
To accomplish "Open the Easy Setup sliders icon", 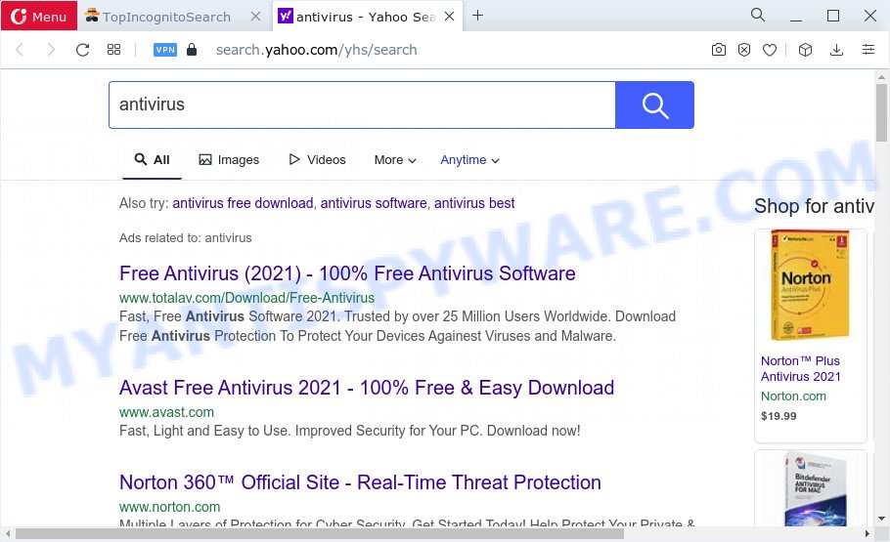I will 868,50.
